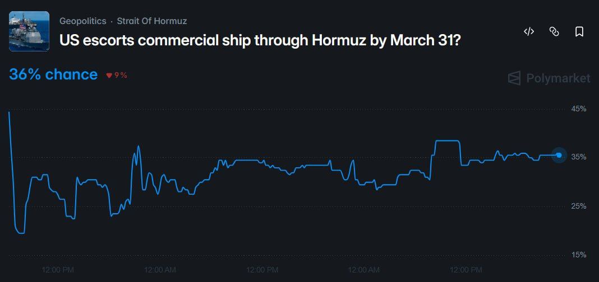Select the blue endpoint dot on the chart

pos(559,155)
